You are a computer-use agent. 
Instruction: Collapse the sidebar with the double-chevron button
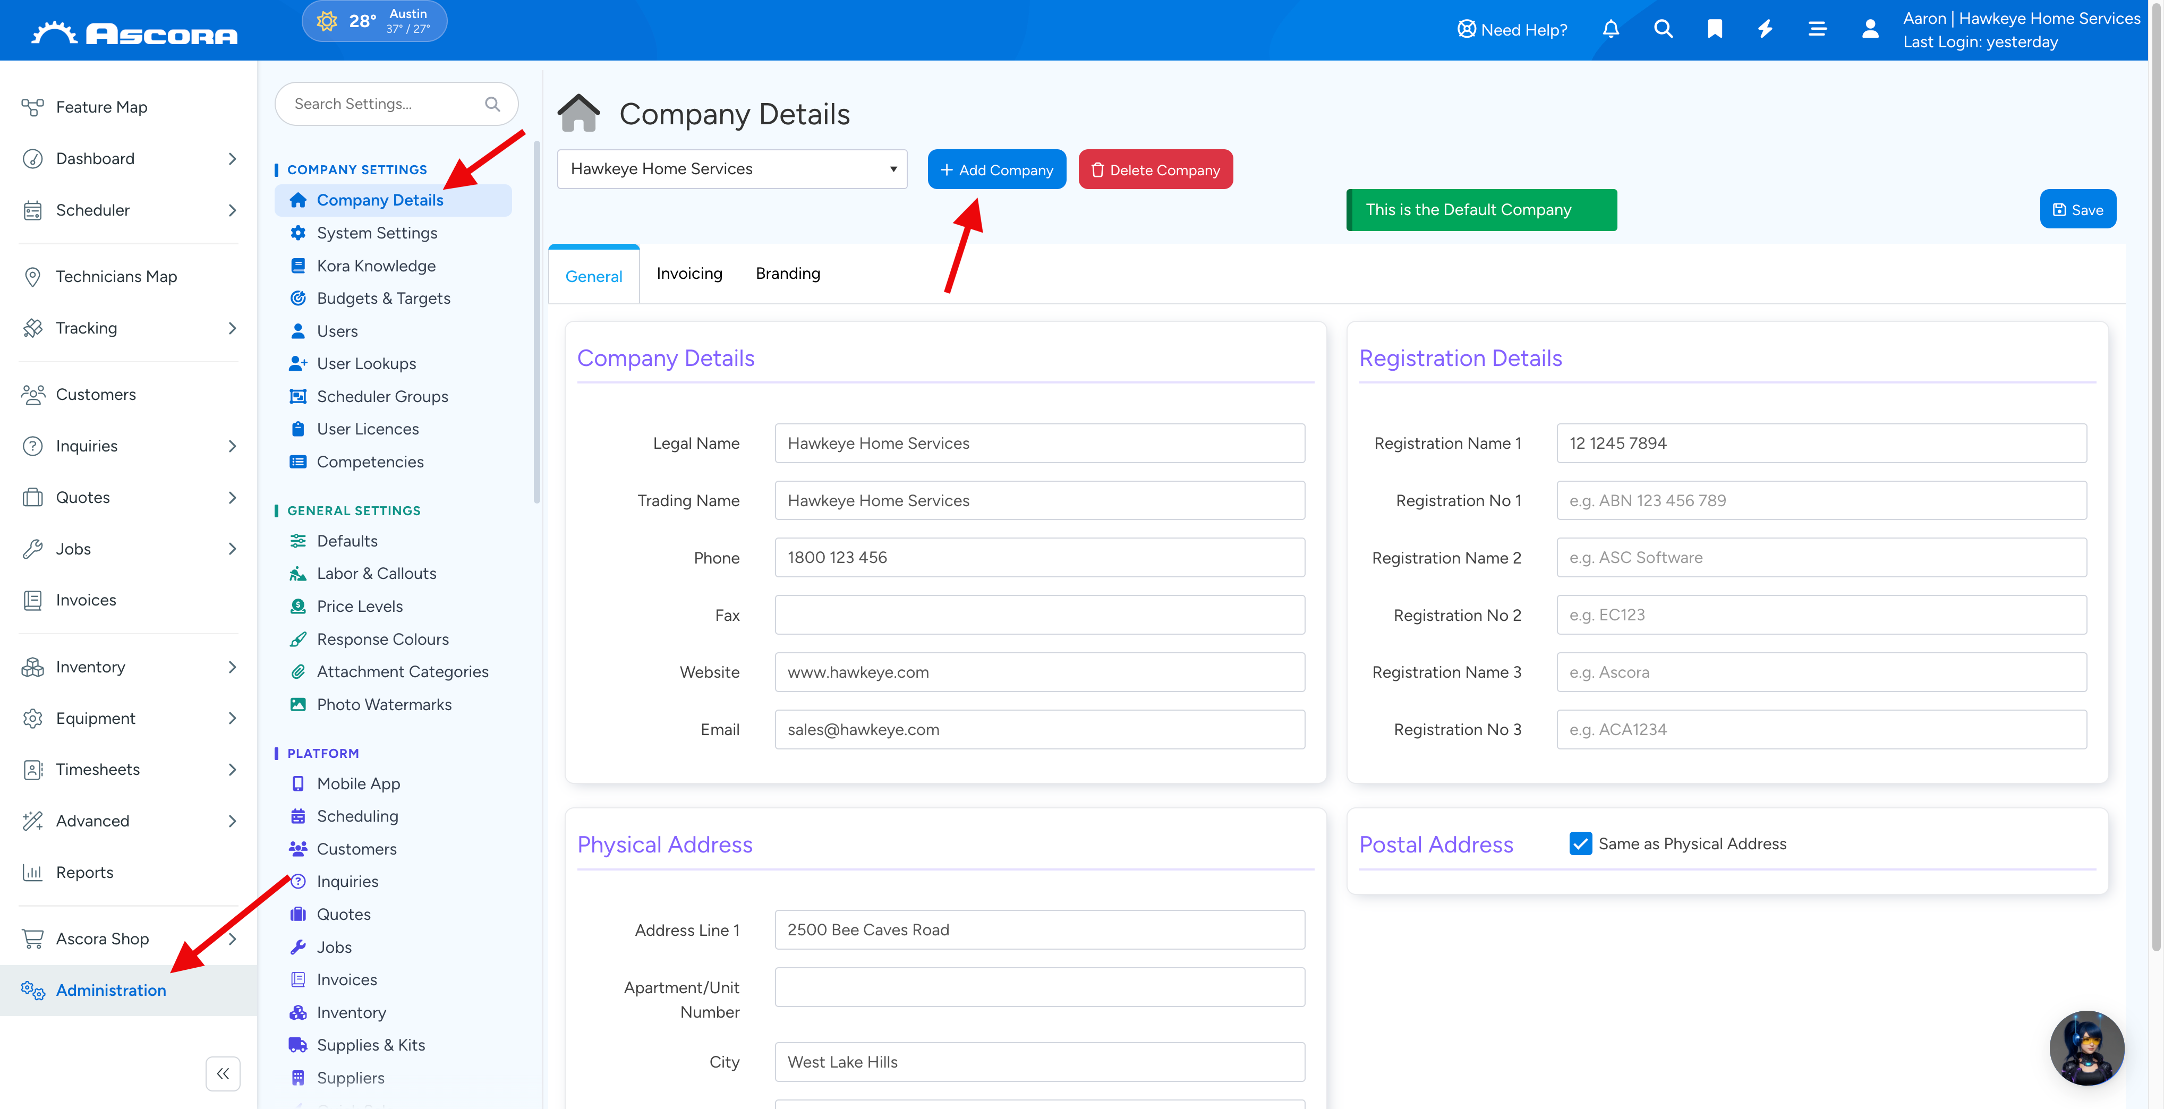pyautogui.click(x=223, y=1073)
